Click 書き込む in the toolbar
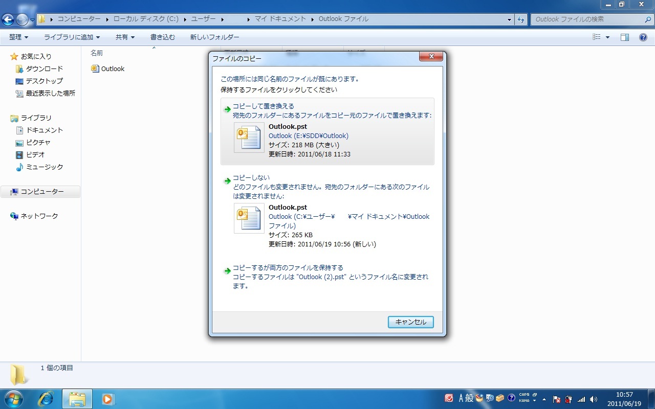This screenshot has height=409, width=655. click(x=163, y=37)
